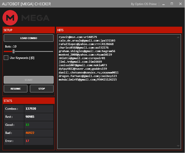Click the Resume button
This screenshot has width=185, height=153.
click(16, 89)
